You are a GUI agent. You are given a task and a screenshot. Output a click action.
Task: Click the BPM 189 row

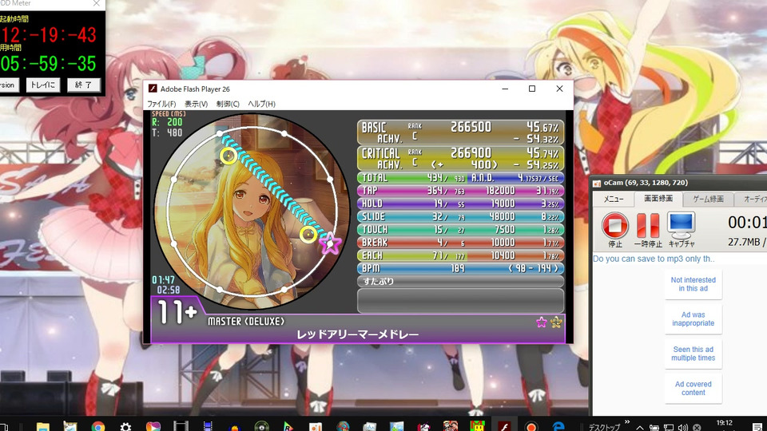[460, 268]
